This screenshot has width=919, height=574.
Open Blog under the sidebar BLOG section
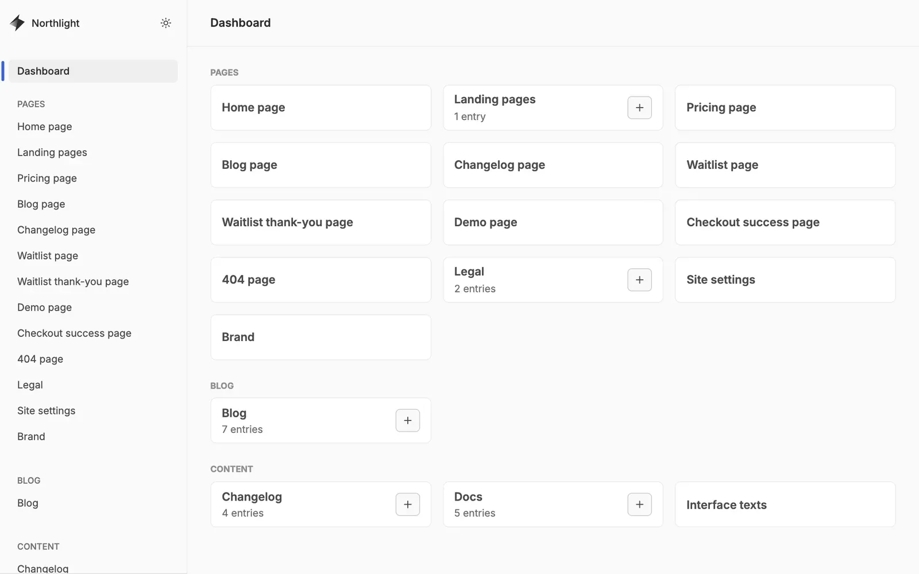pyautogui.click(x=28, y=503)
